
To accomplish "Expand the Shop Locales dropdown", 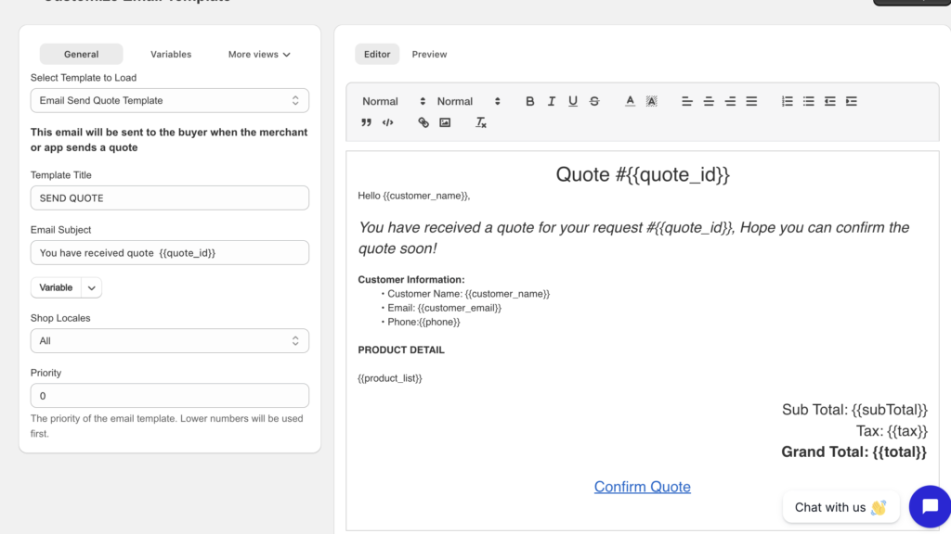I will click(x=170, y=341).
